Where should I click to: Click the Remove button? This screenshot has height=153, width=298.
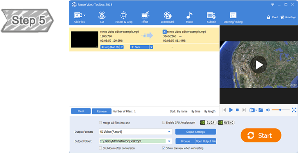pos(102,111)
